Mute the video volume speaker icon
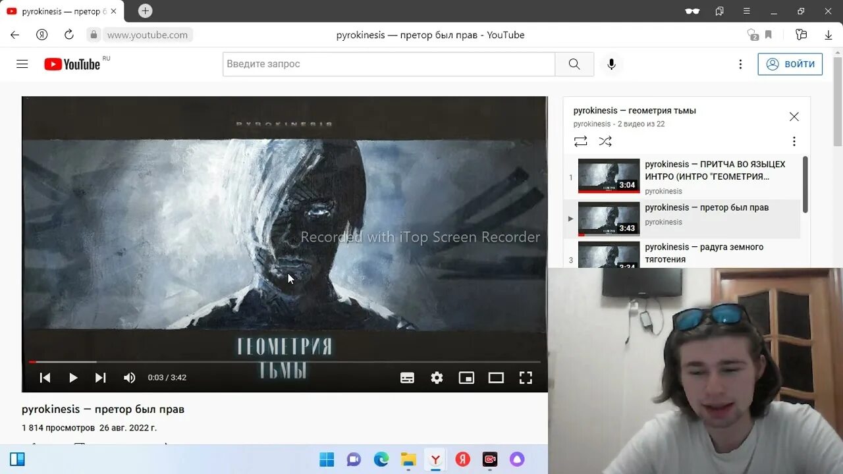 [x=130, y=378]
